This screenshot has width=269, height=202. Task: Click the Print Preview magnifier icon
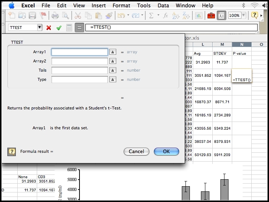[x=66, y=15]
